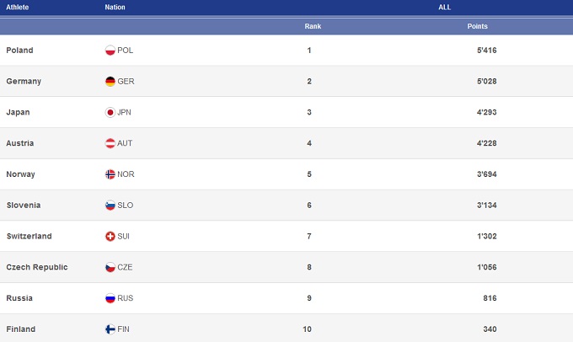Click the Switzerland flag icon

[110, 237]
